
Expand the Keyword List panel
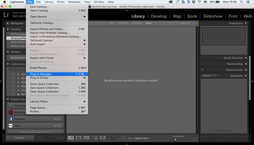[246, 70]
